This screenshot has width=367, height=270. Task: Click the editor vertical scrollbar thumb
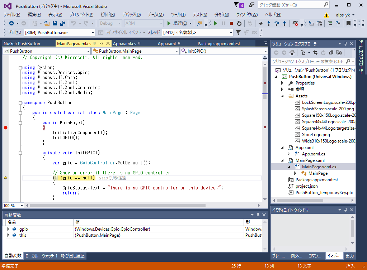click(x=265, y=83)
